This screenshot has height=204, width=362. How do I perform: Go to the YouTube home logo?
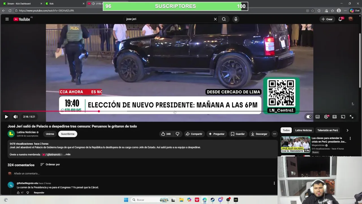[22, 19]
